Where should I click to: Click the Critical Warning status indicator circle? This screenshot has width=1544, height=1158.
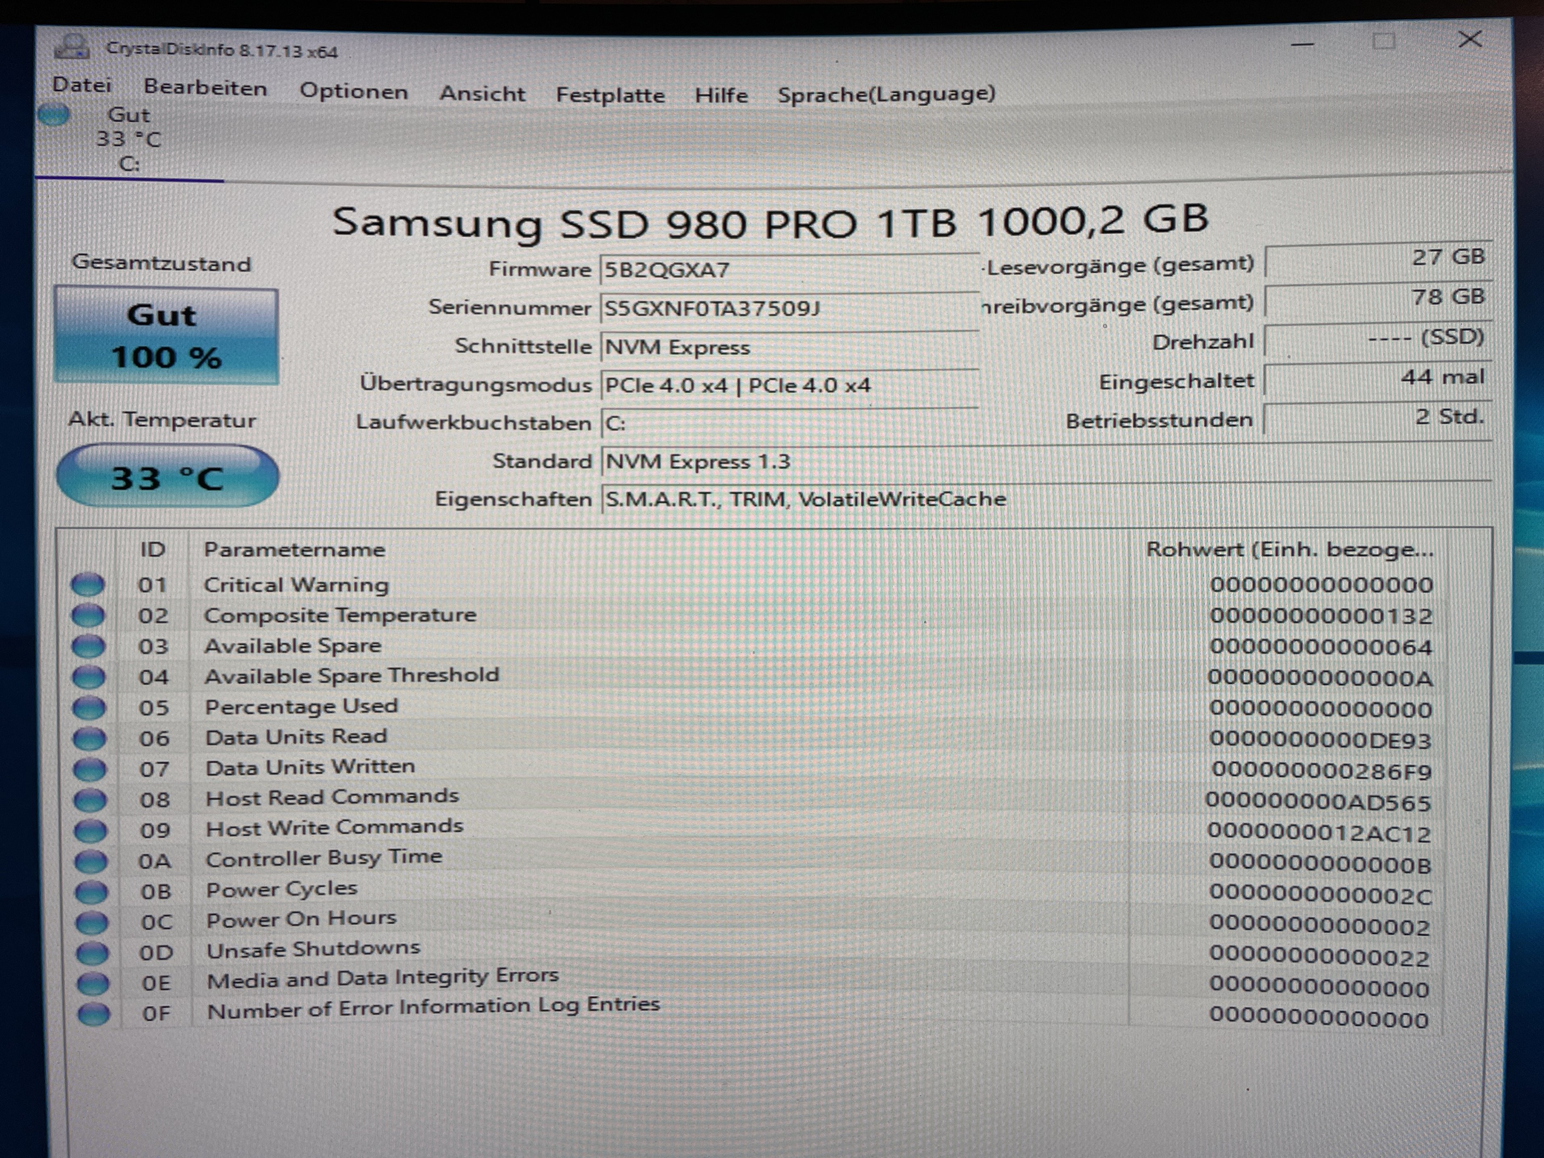click(88, 584)
